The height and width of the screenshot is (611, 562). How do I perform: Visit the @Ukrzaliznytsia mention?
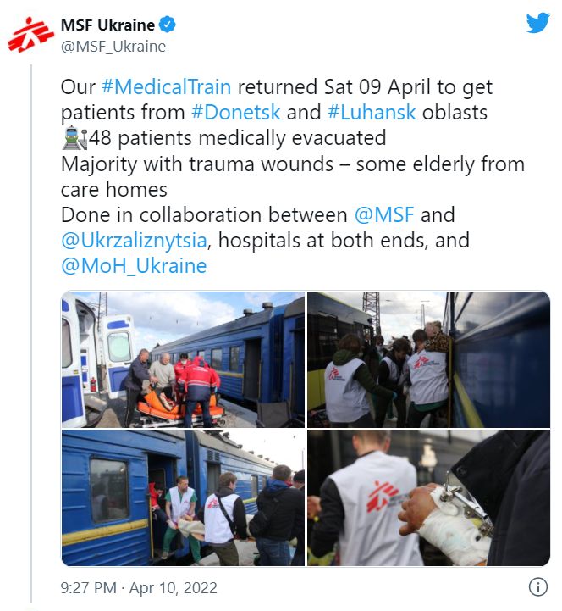click(x=134, y=241)
